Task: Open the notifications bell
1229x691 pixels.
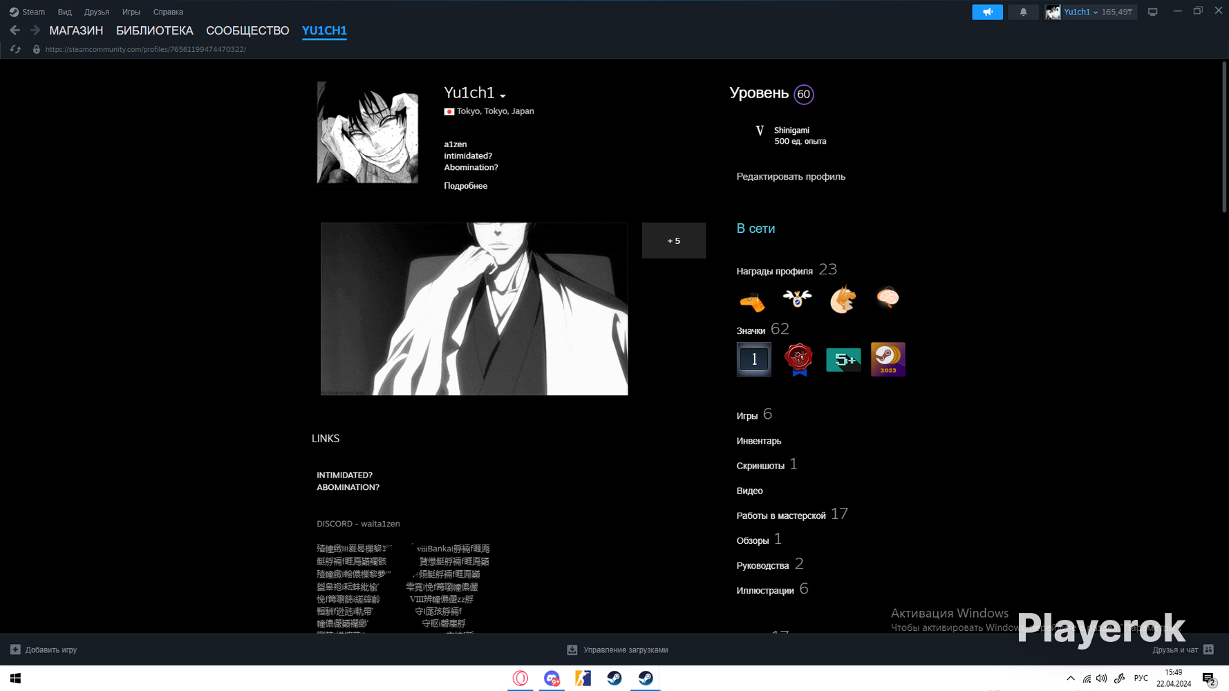Action: click(1023, 12)
